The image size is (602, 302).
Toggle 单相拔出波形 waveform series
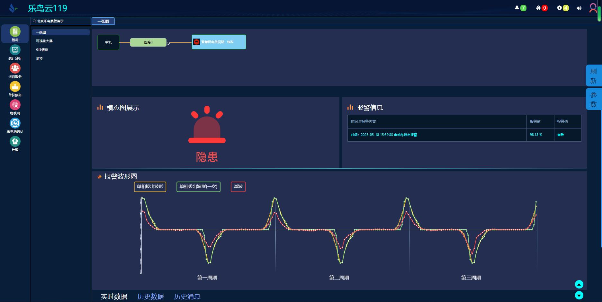coord(150,187)
